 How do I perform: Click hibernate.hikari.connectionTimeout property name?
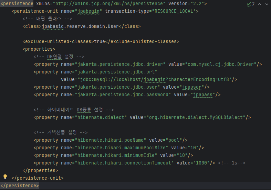(124, 163)
